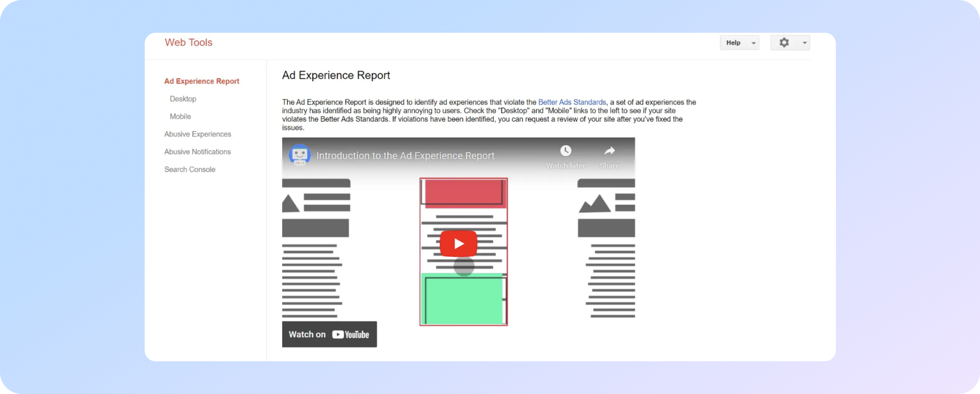Go to Abusive Experiences
Image resolution: width=980 pixels, height=394 pixels.
tap(198, 134)
